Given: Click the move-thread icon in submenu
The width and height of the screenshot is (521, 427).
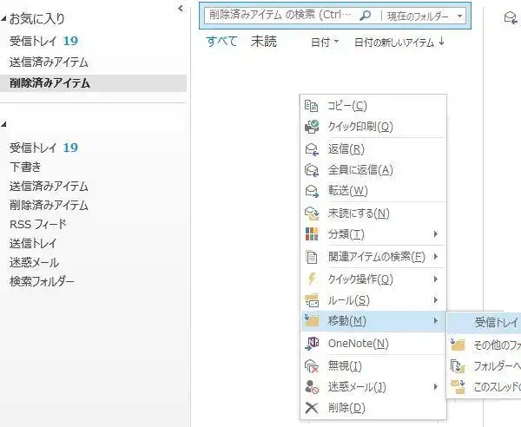Looking at the screenshot, I should click(458, 387).
